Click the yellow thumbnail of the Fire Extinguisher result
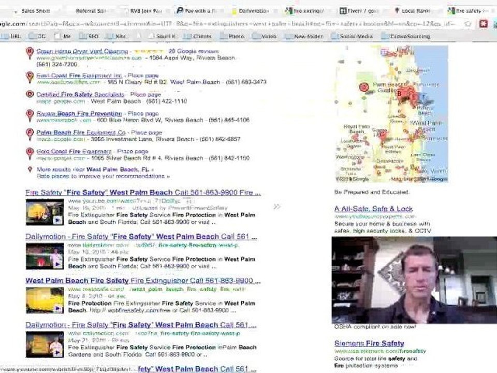 [45, 300]
